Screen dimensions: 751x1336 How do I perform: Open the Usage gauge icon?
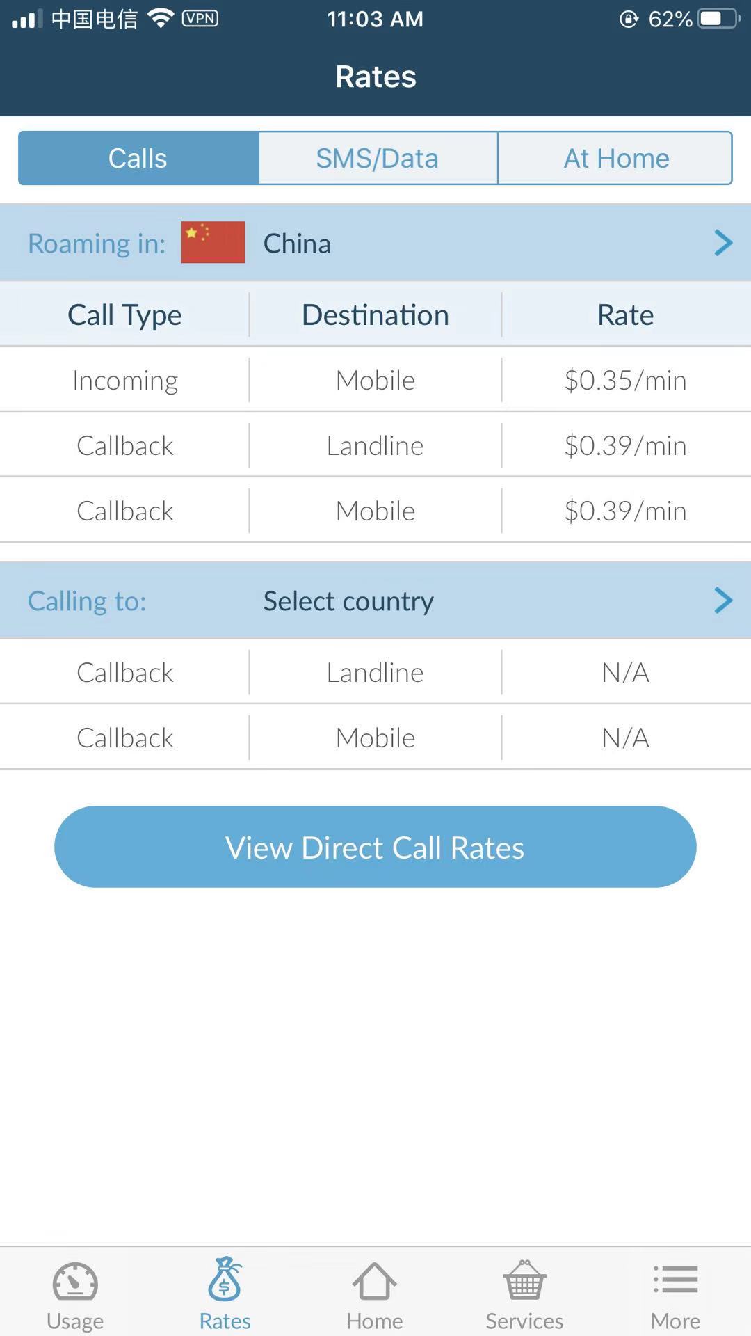tap(75, 1282)
